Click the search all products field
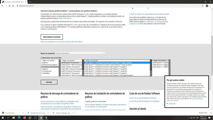The height and width of the screenshot is (120, 213). point(80,53)
